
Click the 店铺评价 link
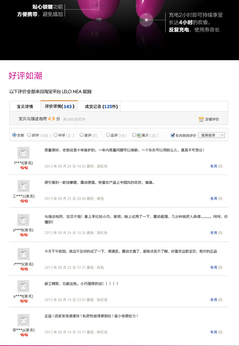tap(212, 119)
